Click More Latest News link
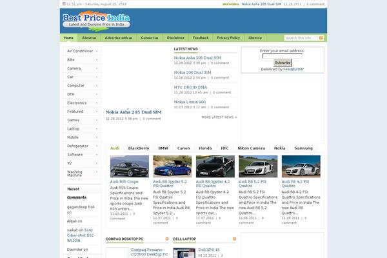Viewport: 387px width, 258px height. 219,117
